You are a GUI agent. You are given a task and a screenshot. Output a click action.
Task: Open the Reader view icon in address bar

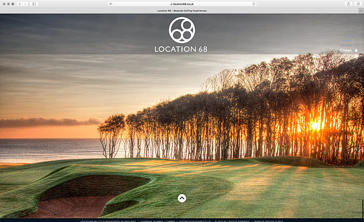[x=111, y=4]
